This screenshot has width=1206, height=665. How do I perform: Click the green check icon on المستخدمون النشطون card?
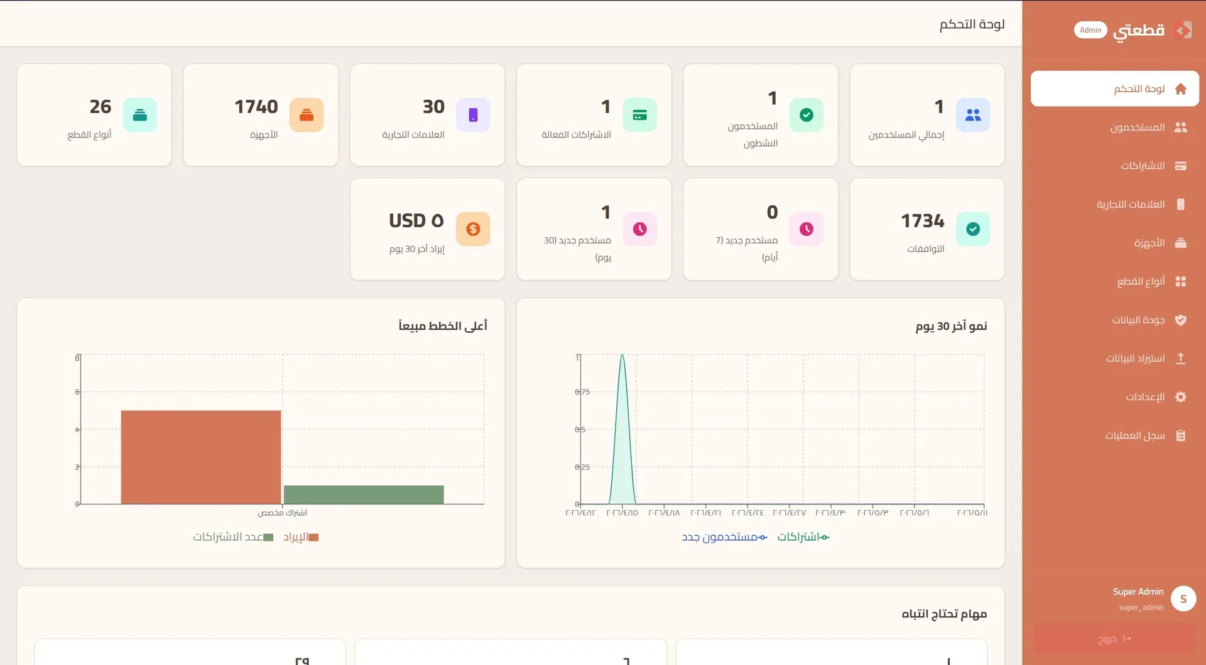[807, 115]
